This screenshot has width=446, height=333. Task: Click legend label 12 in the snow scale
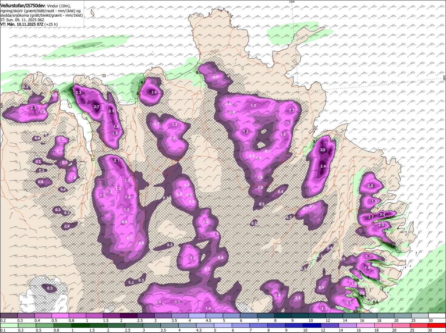(x=328, y=320)
